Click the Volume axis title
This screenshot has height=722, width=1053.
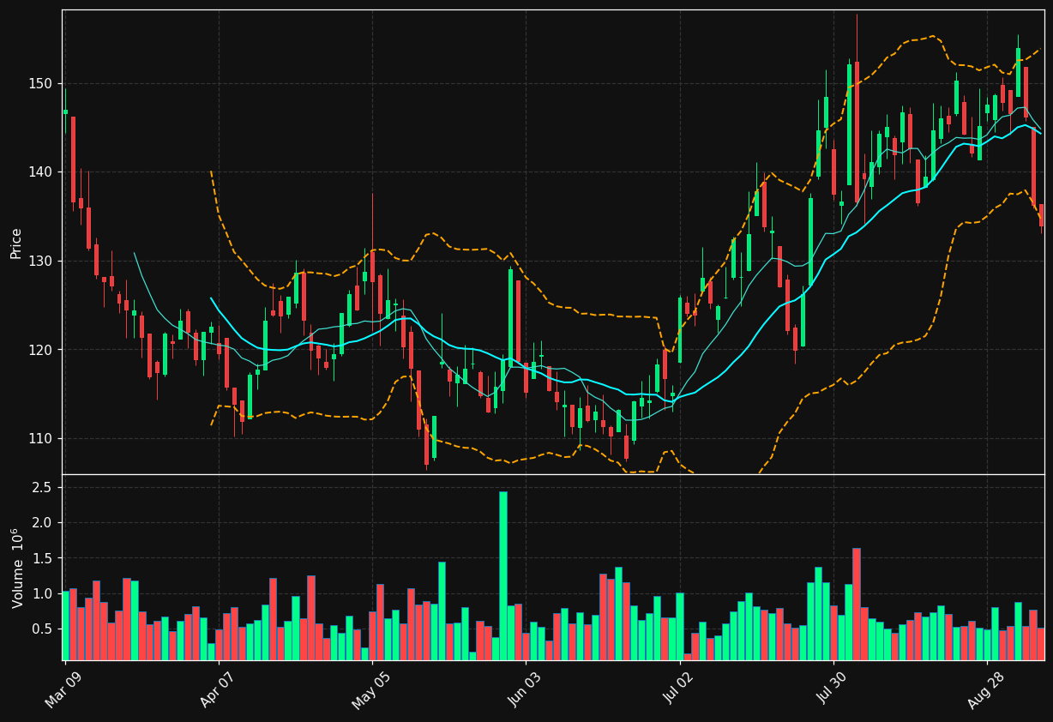coord(16,568)
